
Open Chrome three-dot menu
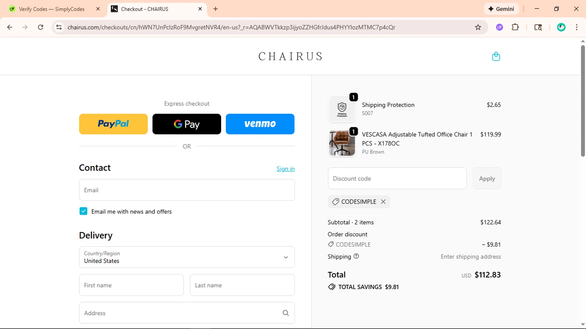point(577,27)
